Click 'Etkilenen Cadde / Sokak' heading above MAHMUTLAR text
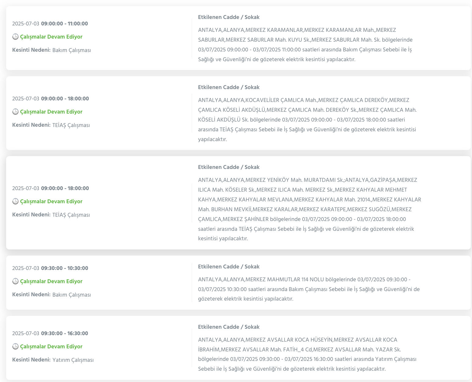472x382 pixels. tap(229, 267)
